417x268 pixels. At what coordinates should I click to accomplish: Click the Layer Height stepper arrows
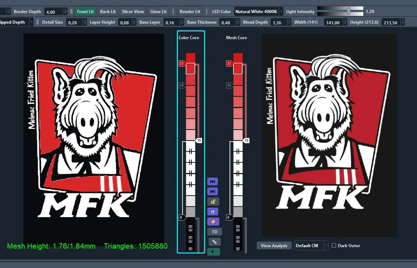pos(134,23)
